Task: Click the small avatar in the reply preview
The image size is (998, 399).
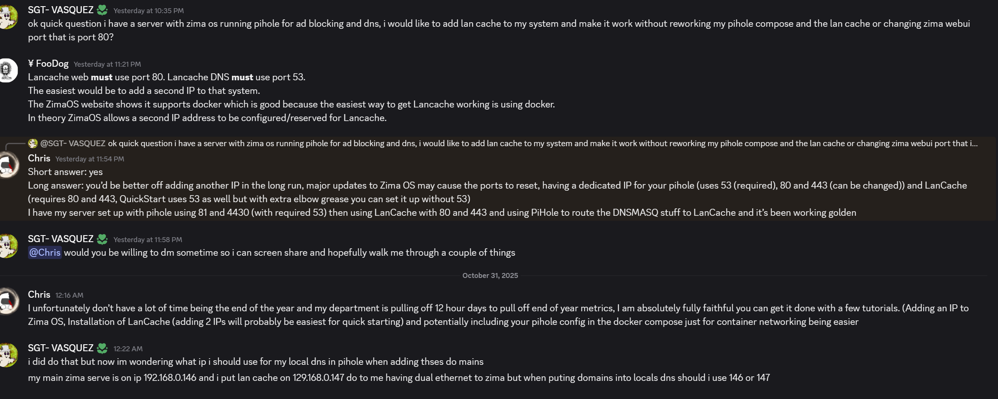Action: (33, 143)
